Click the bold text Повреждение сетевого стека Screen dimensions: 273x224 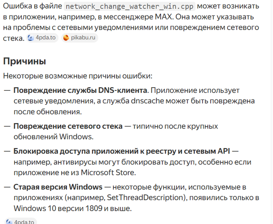click(68, 126)
